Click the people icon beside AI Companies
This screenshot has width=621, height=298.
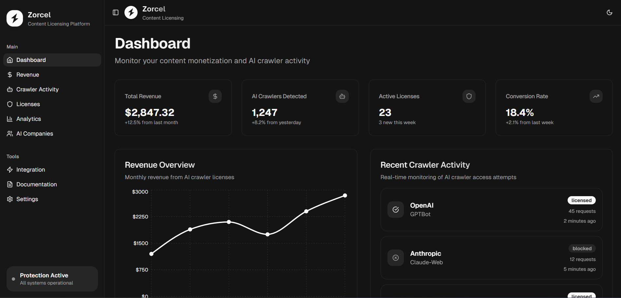[x=10, y=134]
